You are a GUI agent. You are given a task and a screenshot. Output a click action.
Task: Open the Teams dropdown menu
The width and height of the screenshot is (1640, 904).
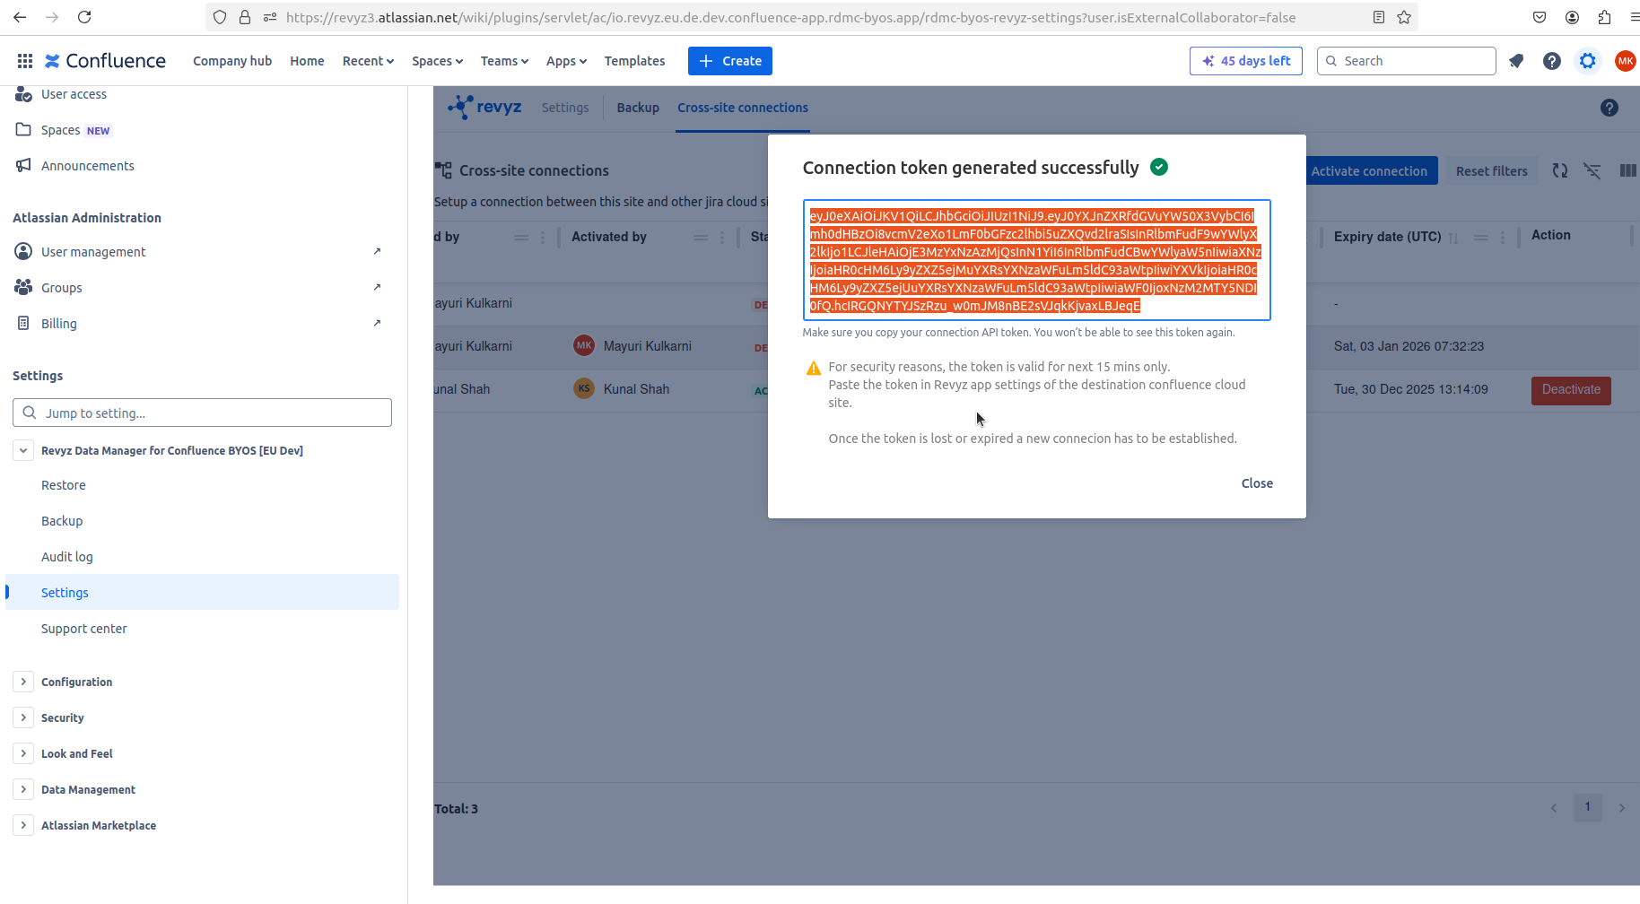tap(504, 61)
